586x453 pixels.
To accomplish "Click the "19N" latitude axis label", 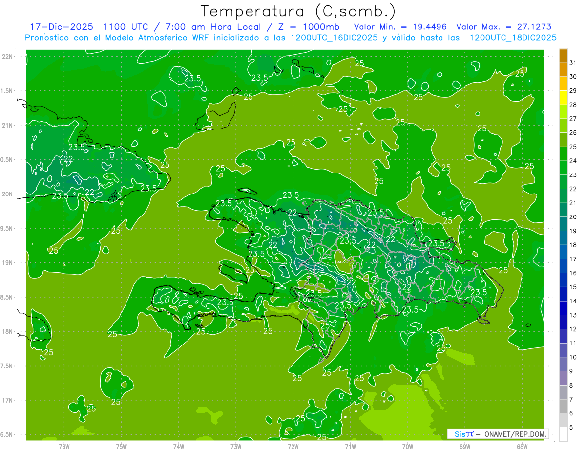I will click(8, 263).
